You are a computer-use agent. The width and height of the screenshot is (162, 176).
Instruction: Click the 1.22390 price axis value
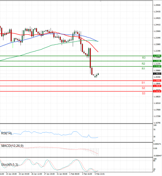157,51
